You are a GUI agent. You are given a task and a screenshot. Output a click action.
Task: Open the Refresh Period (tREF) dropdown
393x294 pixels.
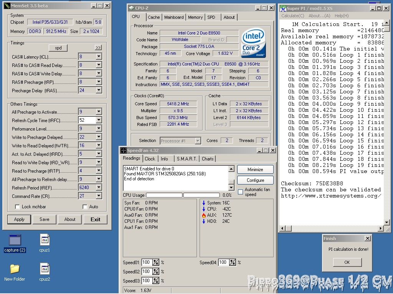tap(99, 187)
